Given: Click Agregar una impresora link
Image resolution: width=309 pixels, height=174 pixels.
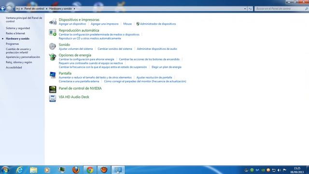Looking at the screenshot, I should 105,24.
